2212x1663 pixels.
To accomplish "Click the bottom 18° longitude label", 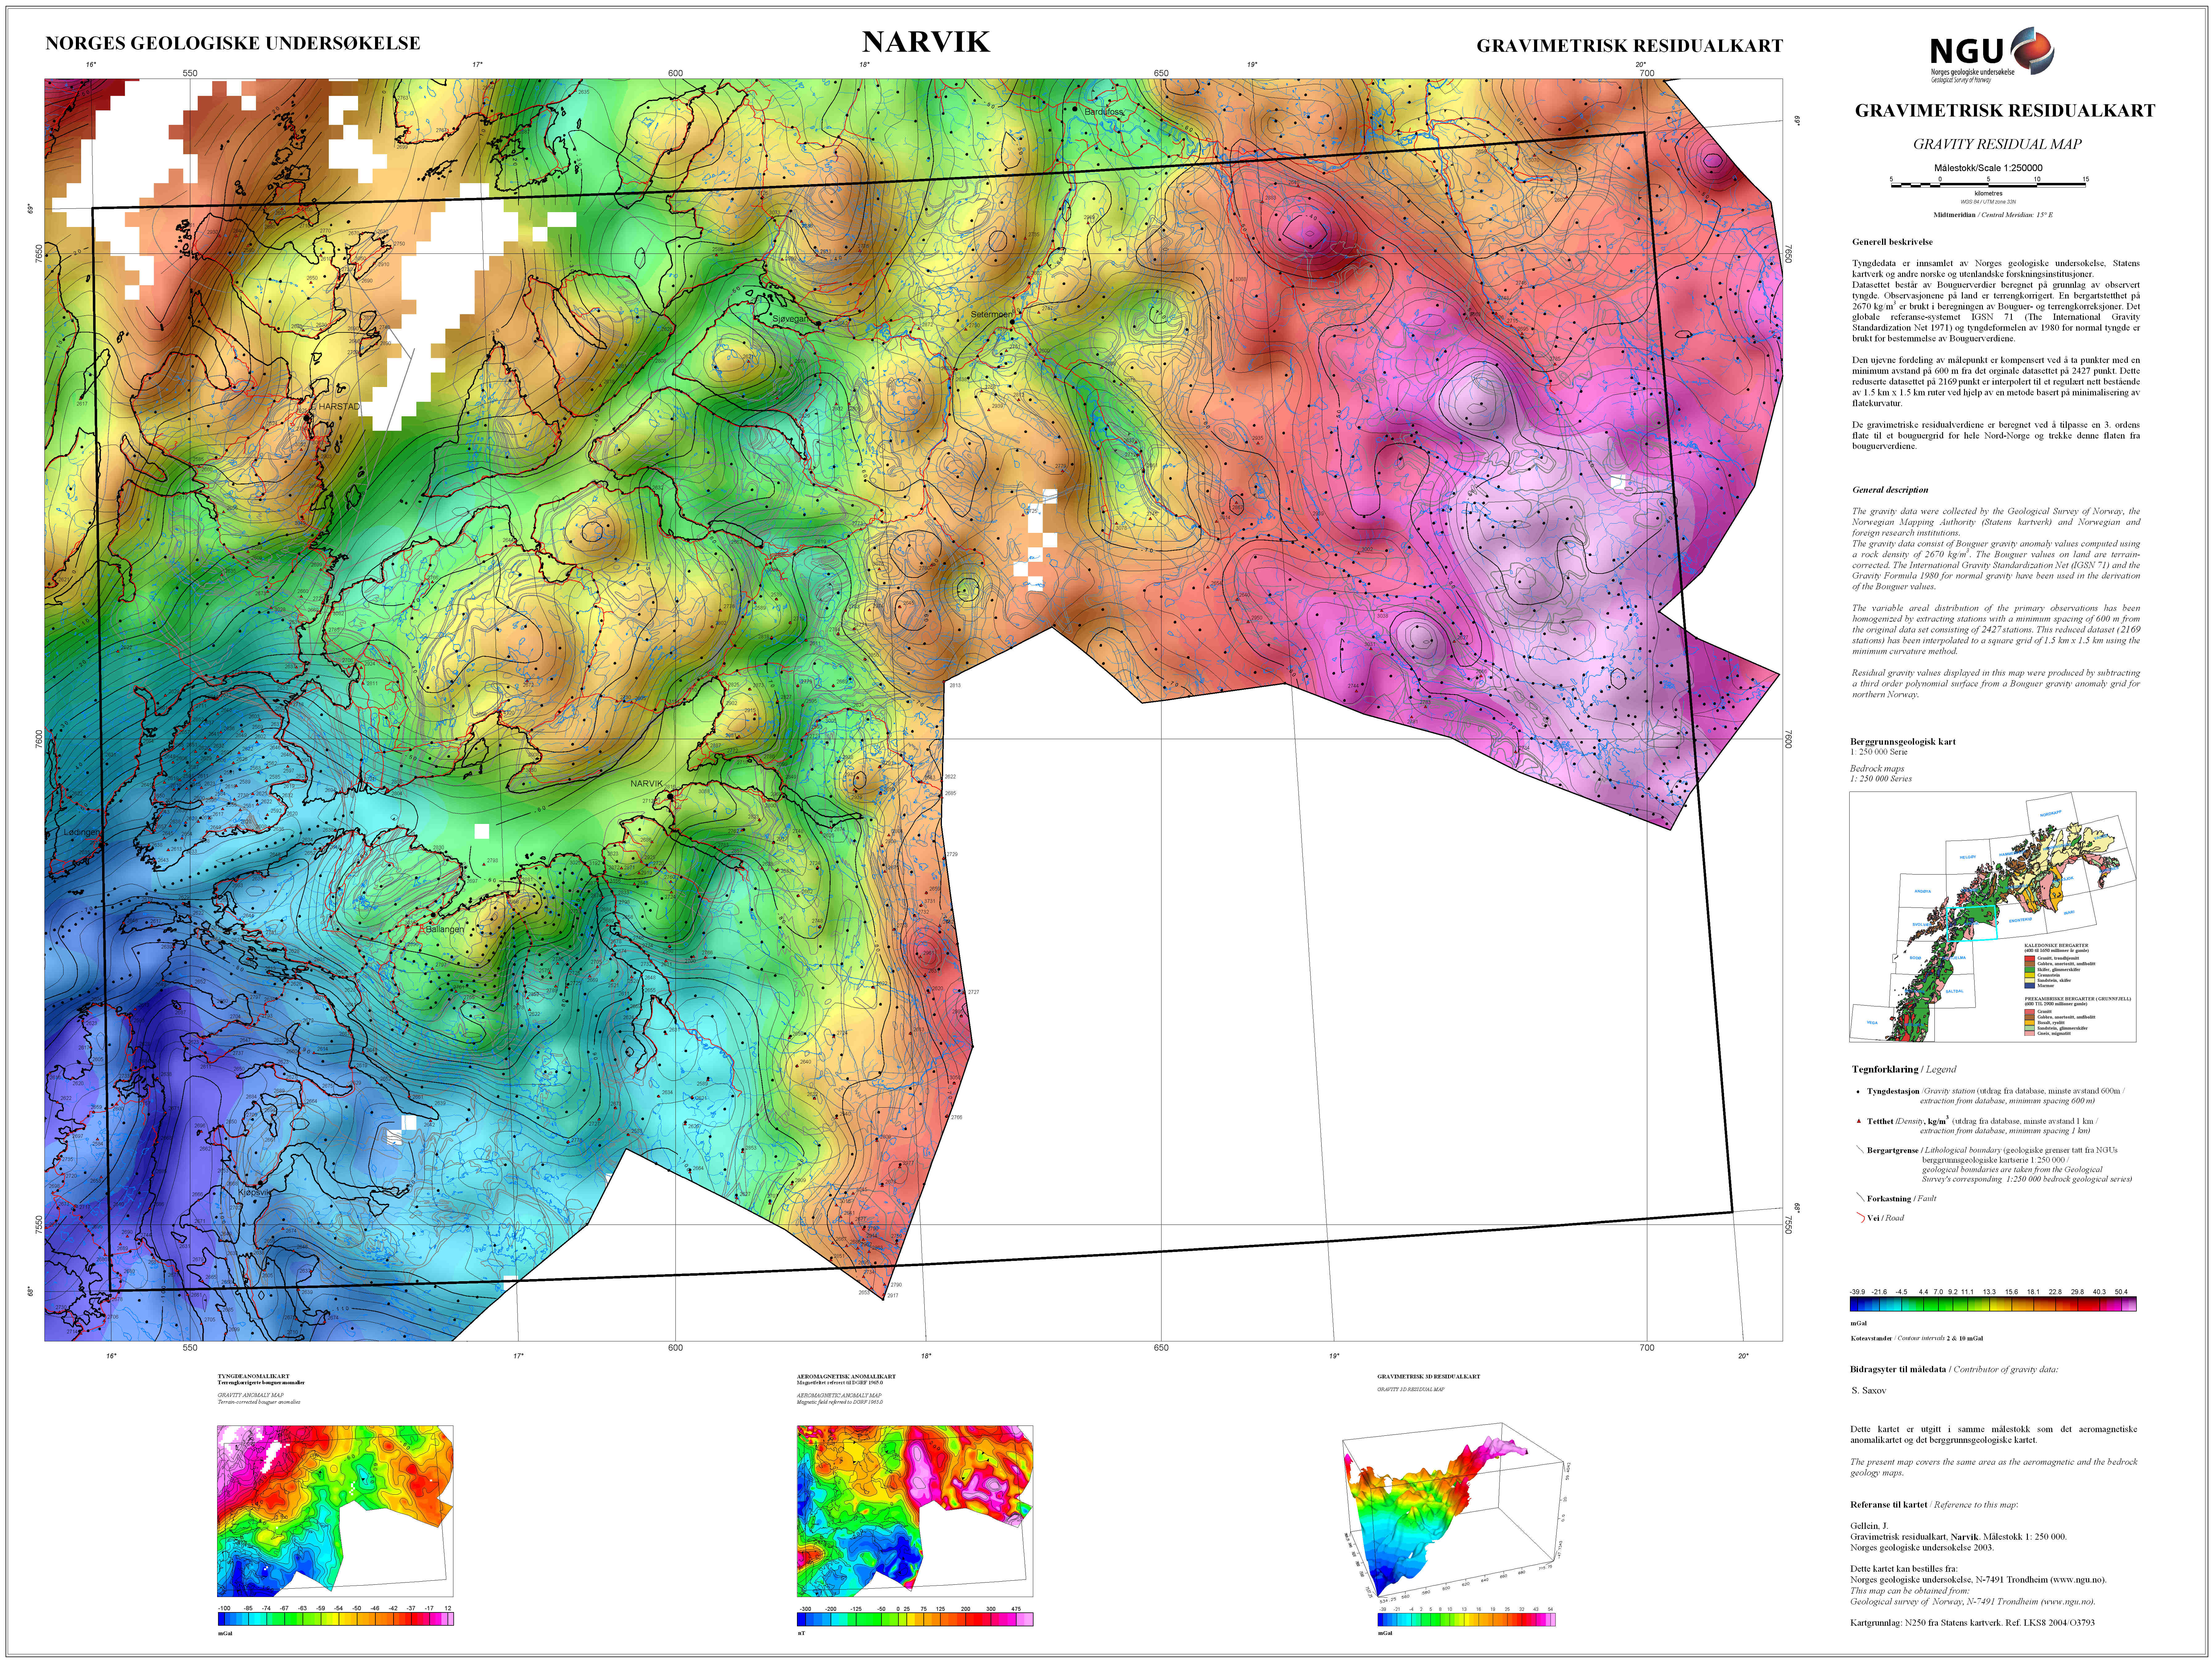I will pos(926,1356).
